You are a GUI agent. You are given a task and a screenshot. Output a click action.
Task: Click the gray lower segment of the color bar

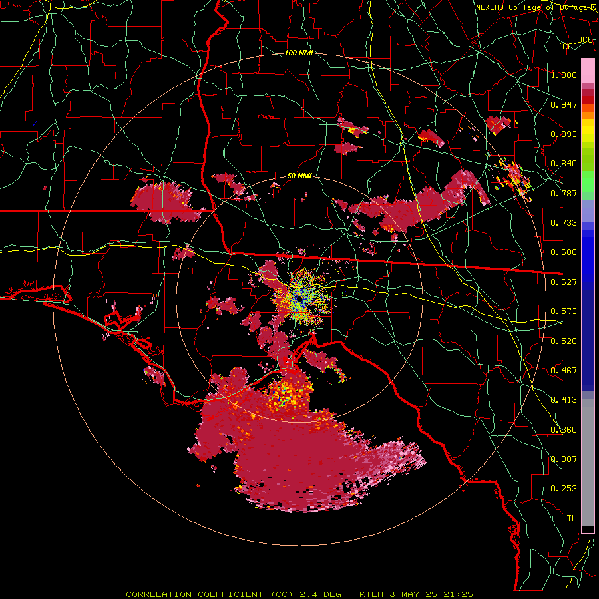point(588,463)
